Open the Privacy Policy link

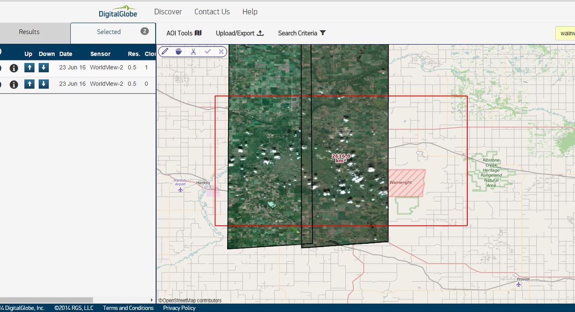point(179,308)
